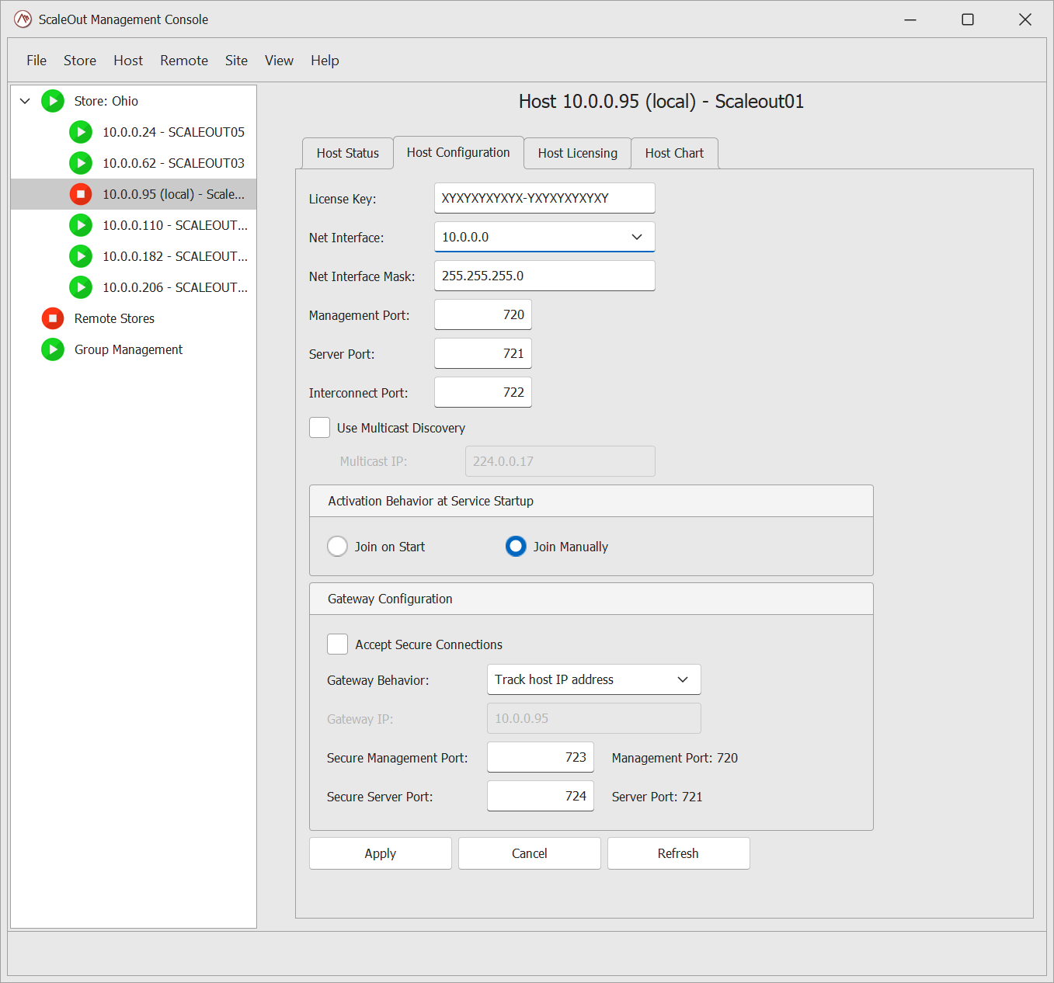
Task: Select the 10.0.0.182 host row
Action: [x=134, y=256]
